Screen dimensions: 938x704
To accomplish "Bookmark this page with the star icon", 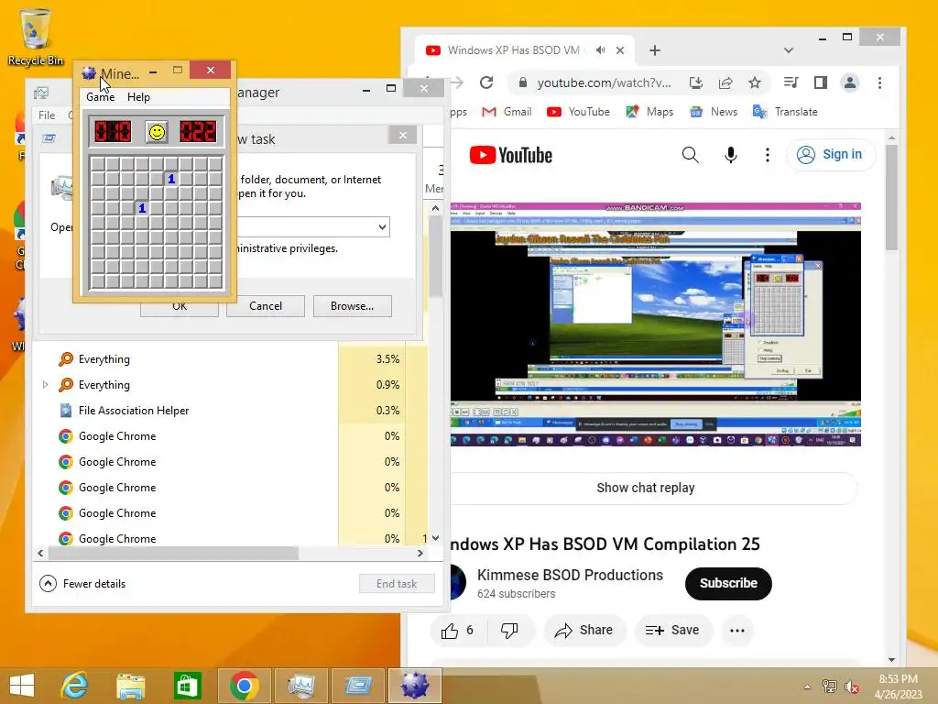I will 755,82.
